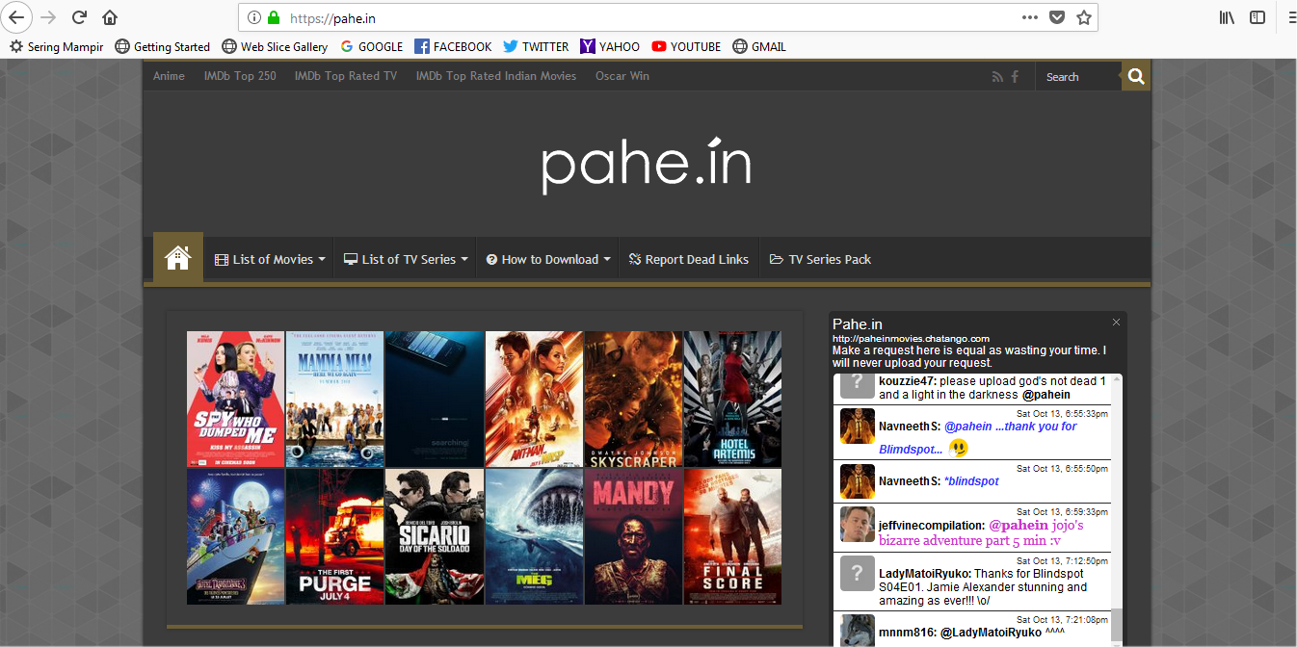The height and width of the screenshot is (647, 1297).
Task: Select the home icon on site navbar
Action: click(177, 257)
